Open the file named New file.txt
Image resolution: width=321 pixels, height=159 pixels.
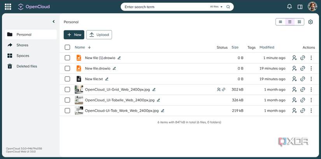point(94,79)
